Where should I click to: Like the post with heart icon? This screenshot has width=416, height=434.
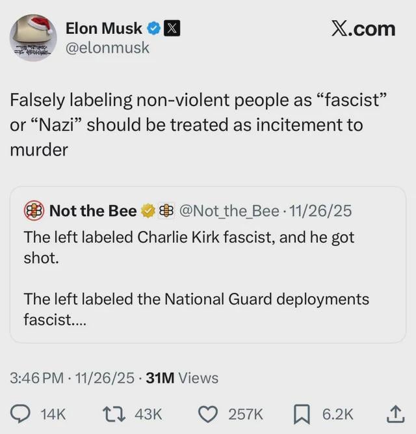(207, 413)
